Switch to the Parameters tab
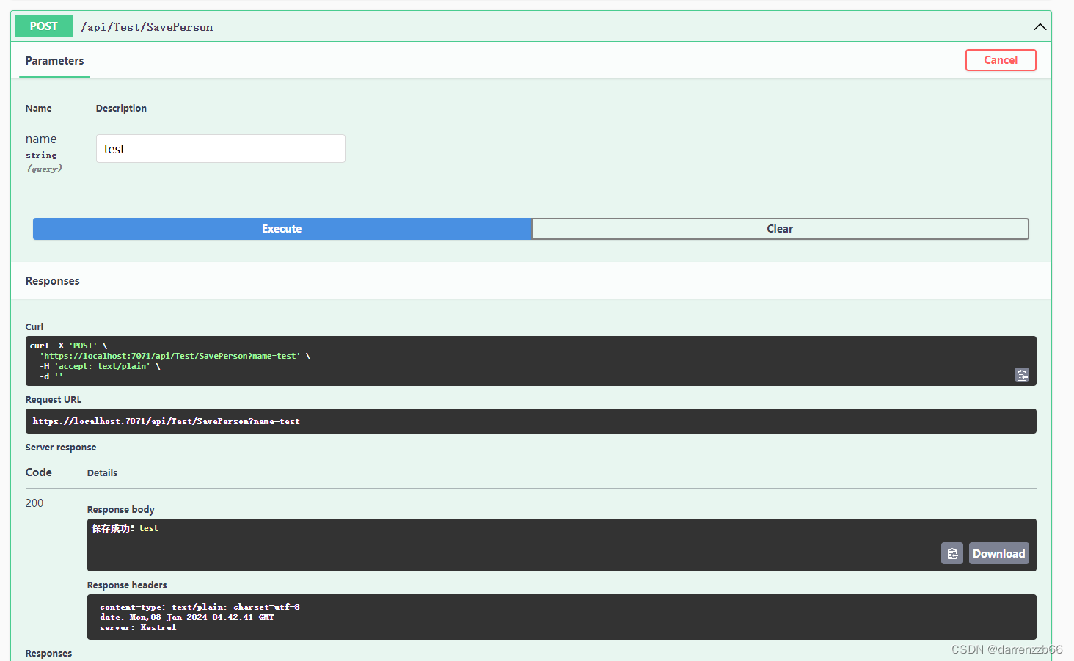This screenshot has width=1074, height=661. [x=54, y=61]
